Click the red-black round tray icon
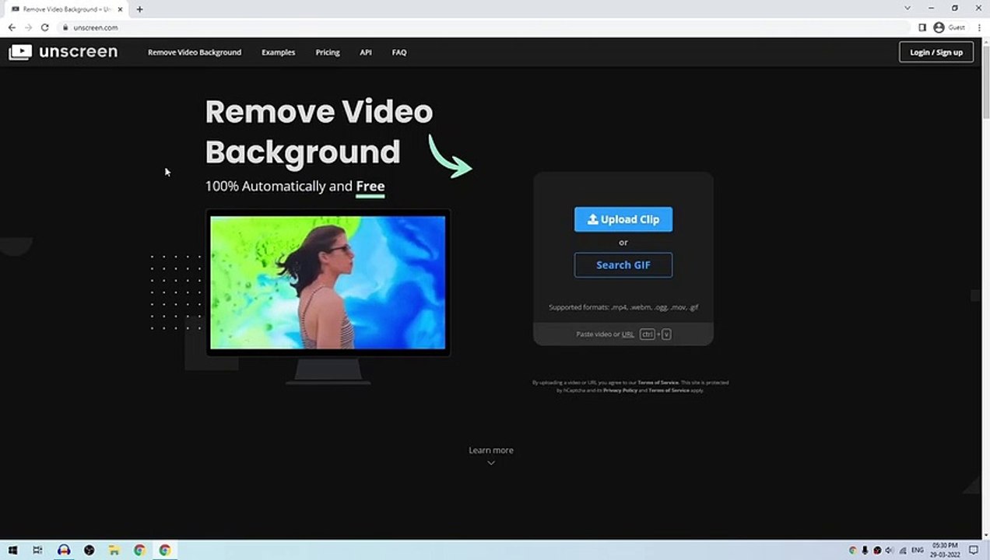Screen dimensions: 990x560 click(877, 550)
